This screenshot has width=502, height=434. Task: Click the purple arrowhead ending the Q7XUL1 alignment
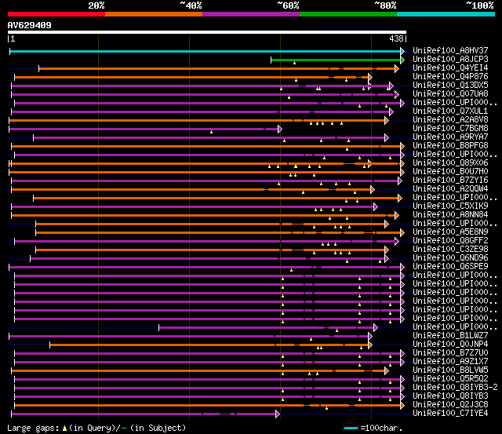point(391,111)
